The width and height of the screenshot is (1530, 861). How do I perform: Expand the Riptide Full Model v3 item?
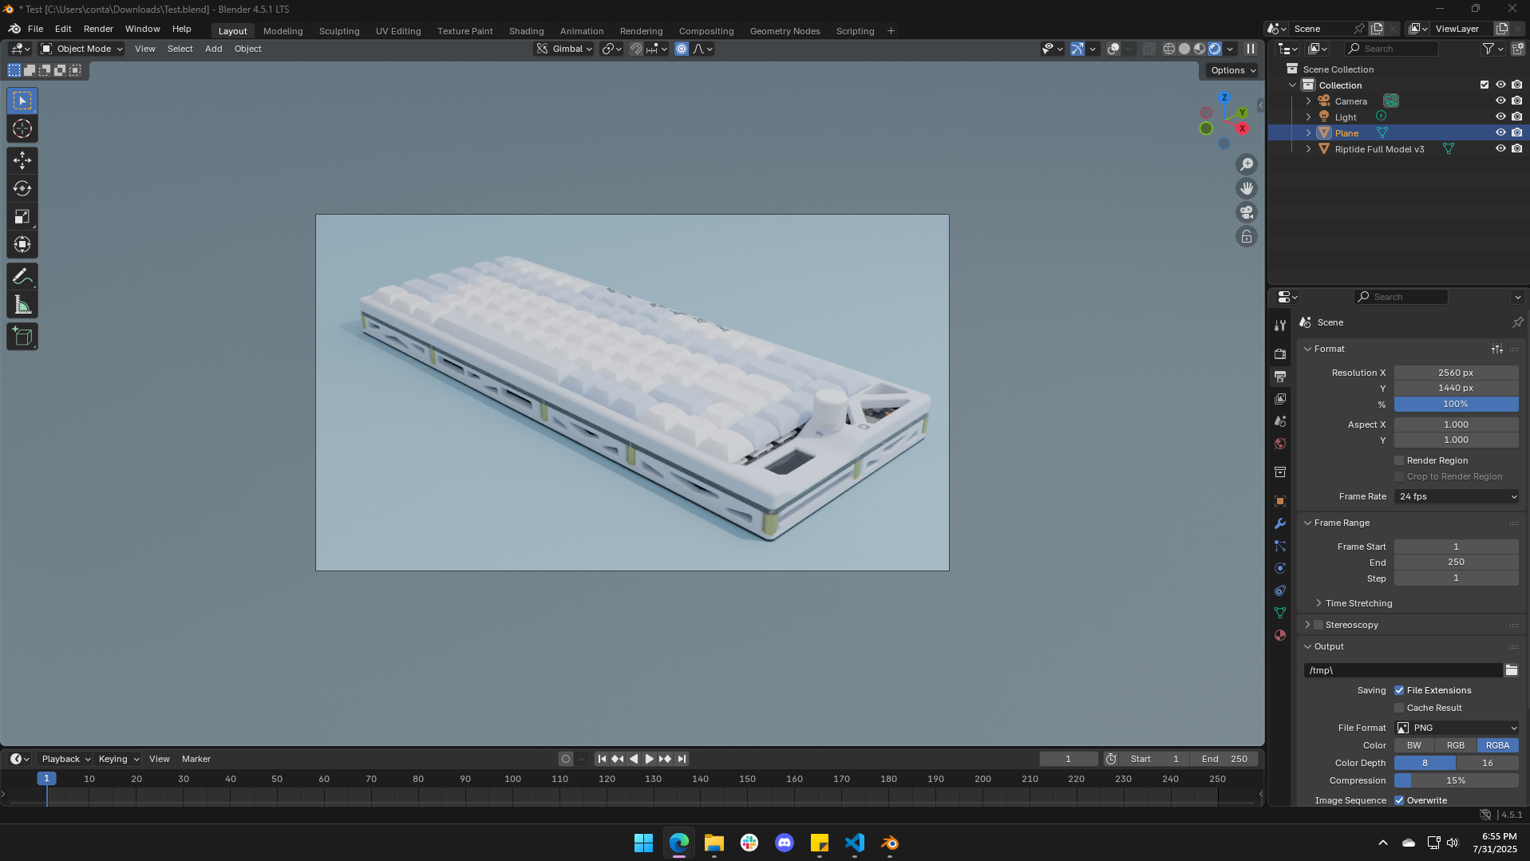coord(1307,149)
